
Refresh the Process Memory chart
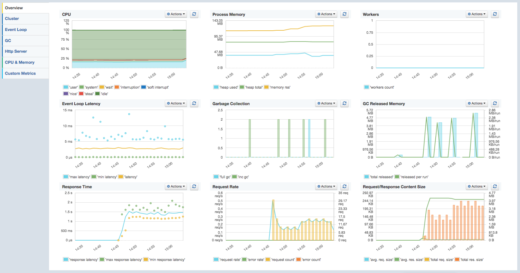[x=344, y=14]
